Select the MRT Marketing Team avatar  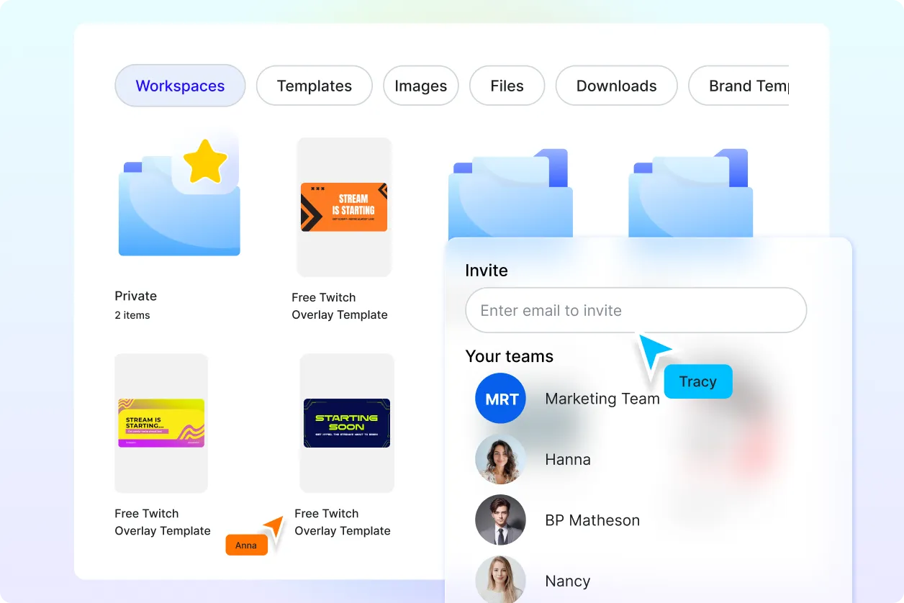[x=501, y=399]
